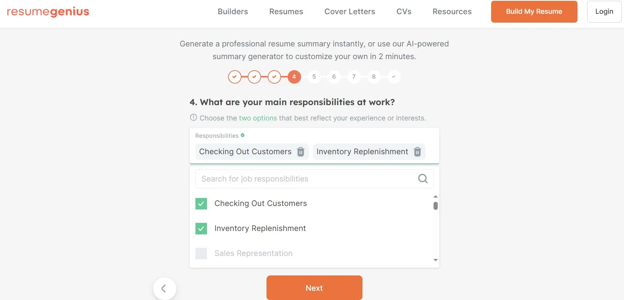624x300 pixels.
Task: Check the Sales Representation checkbox
Action: point(201,253)
